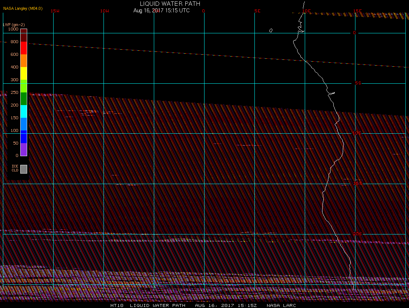Viewport: 409px width, 308px height.
Task: Click the 15E longitude label
Action: tap(357, 11)
